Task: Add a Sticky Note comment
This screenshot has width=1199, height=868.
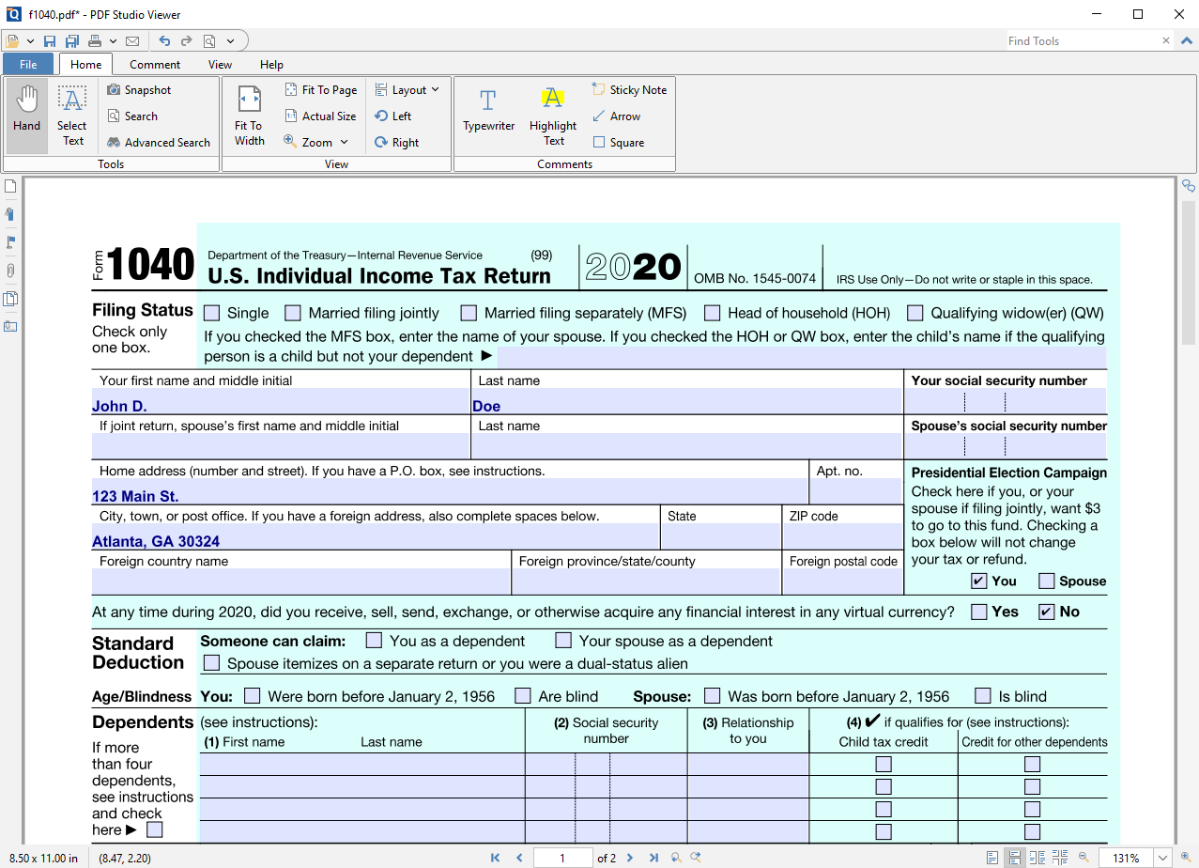Action: pos(629,89)
